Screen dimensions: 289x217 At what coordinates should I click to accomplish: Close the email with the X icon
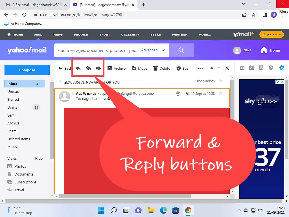(227, 68)
